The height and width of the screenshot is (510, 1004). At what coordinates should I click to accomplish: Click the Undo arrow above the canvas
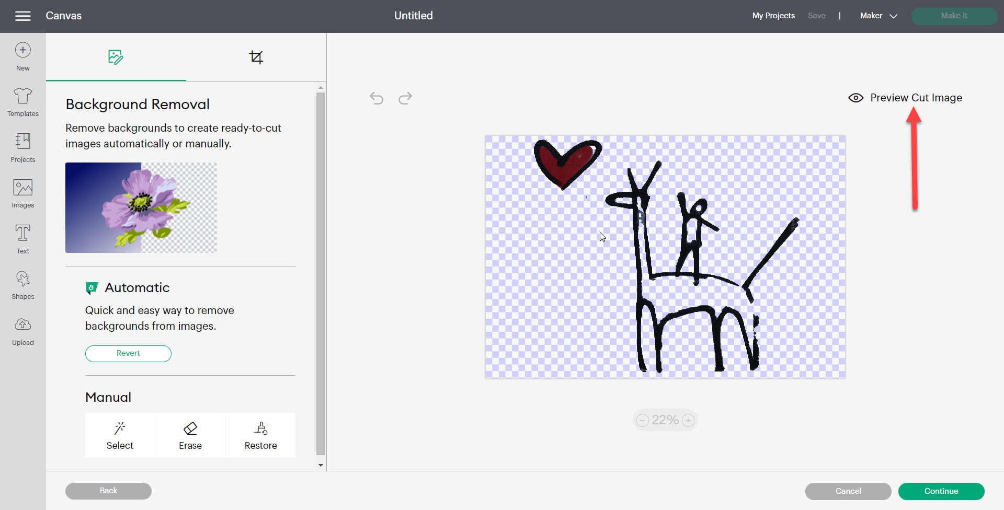pos(376,98)
